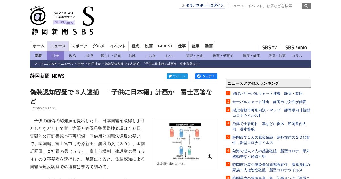Click caption 偽装認知事件の流れ
This screenshot has width=341, height=179.
170,164
